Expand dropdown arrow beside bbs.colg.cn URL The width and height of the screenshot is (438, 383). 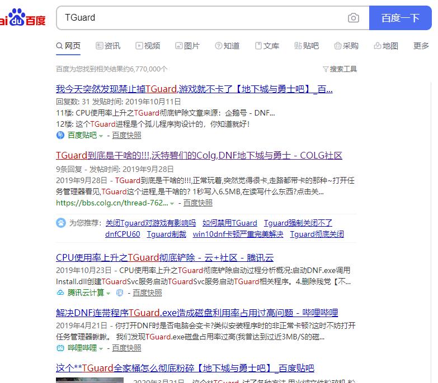(172, 204)
